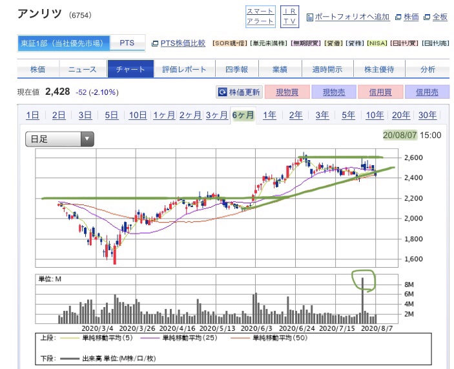Select the 20年 chart period
This screenshot has width=454, height=369.
pos(401,115)
